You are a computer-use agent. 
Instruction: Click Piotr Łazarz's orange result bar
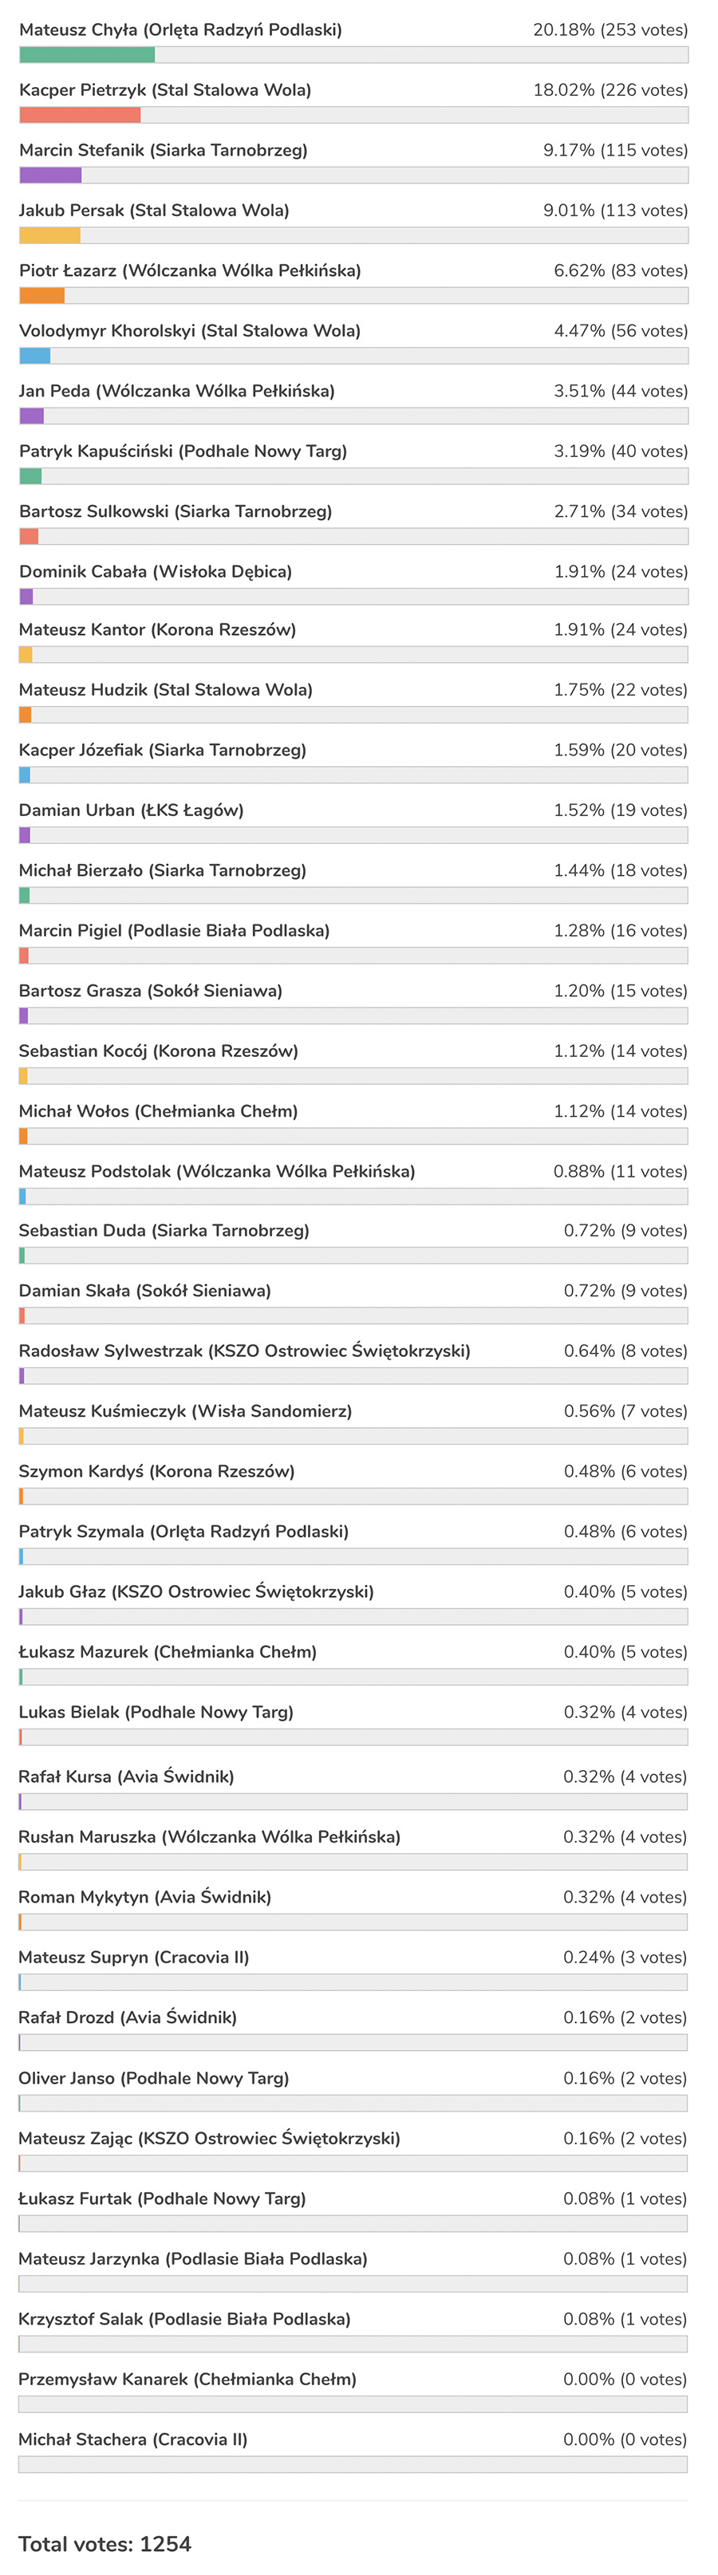(42, 296)
